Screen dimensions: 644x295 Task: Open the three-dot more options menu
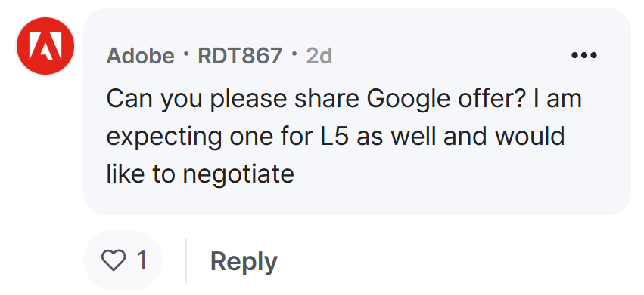pyautogui.click(x=584, y=55)
